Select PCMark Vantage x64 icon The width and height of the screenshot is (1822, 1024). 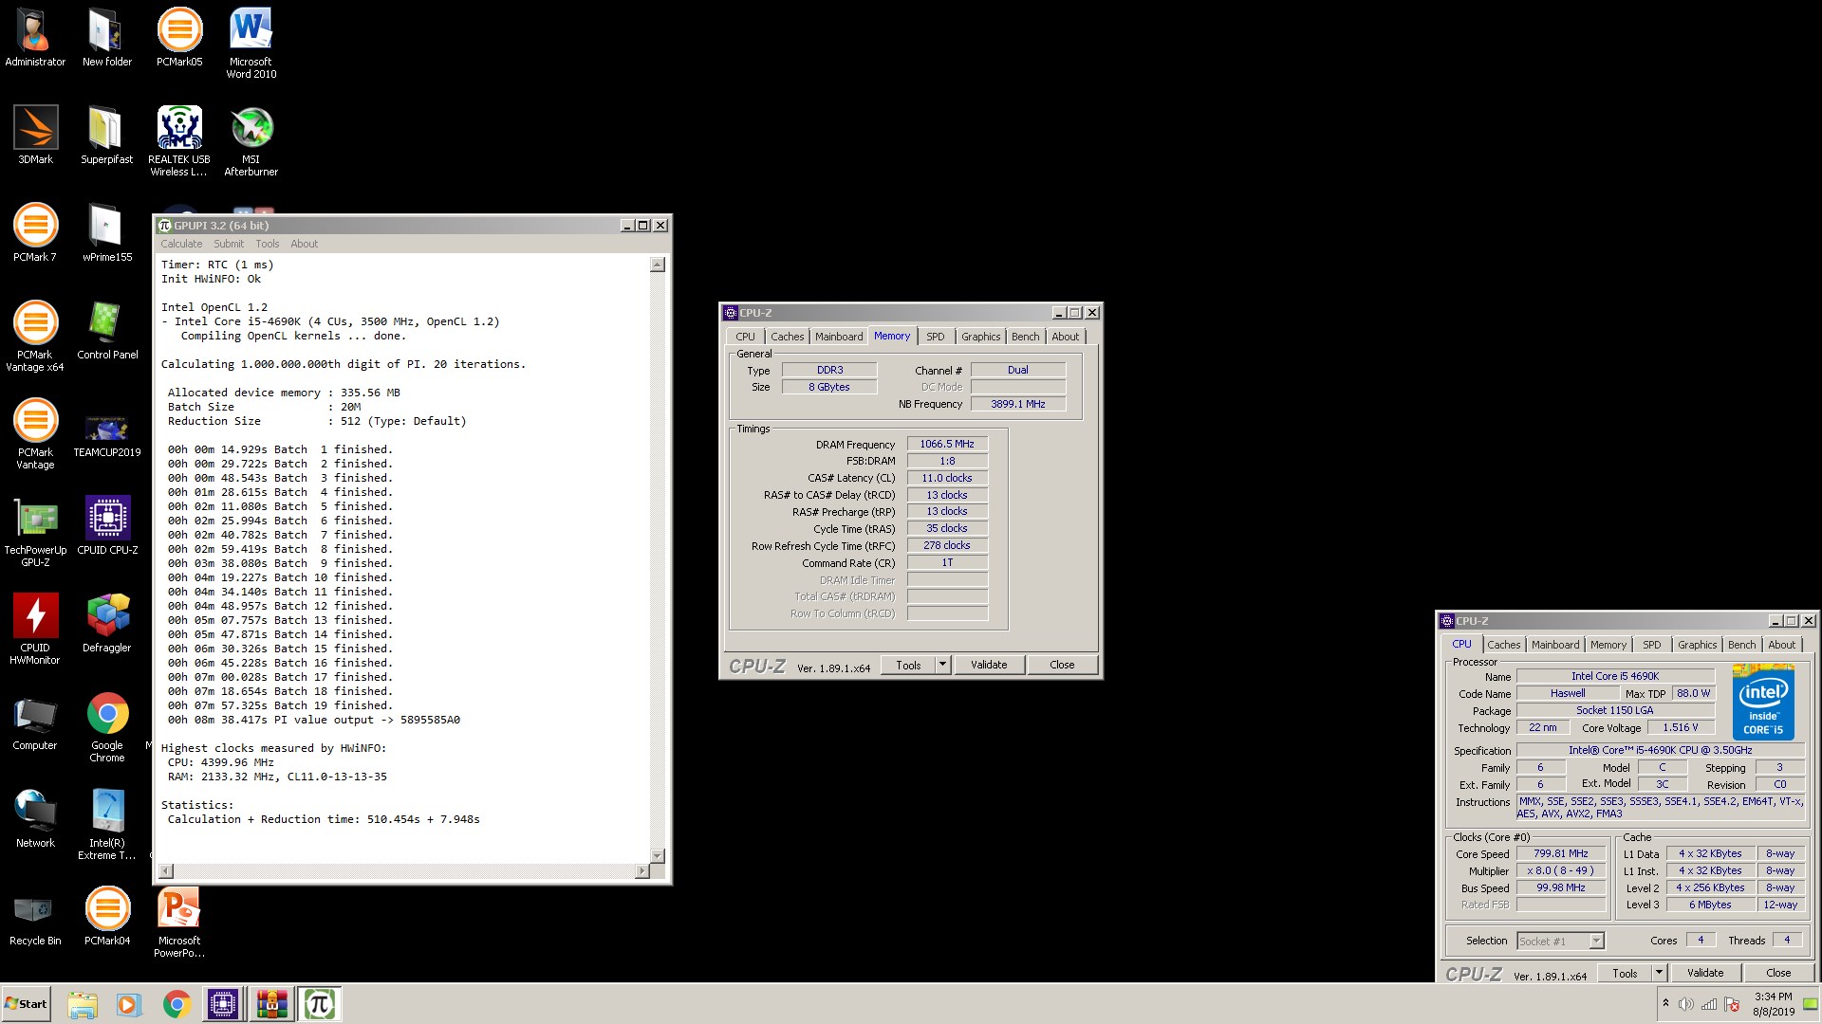[x=35, y=337]
